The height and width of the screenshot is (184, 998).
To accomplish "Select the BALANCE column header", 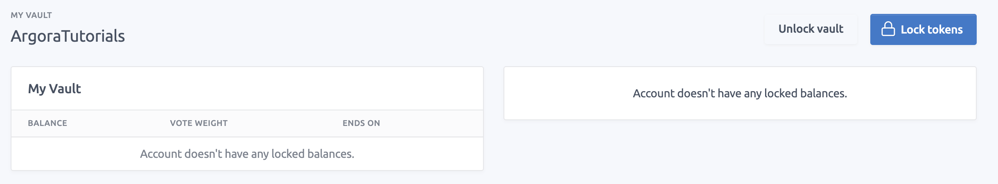I will (47, 123).
